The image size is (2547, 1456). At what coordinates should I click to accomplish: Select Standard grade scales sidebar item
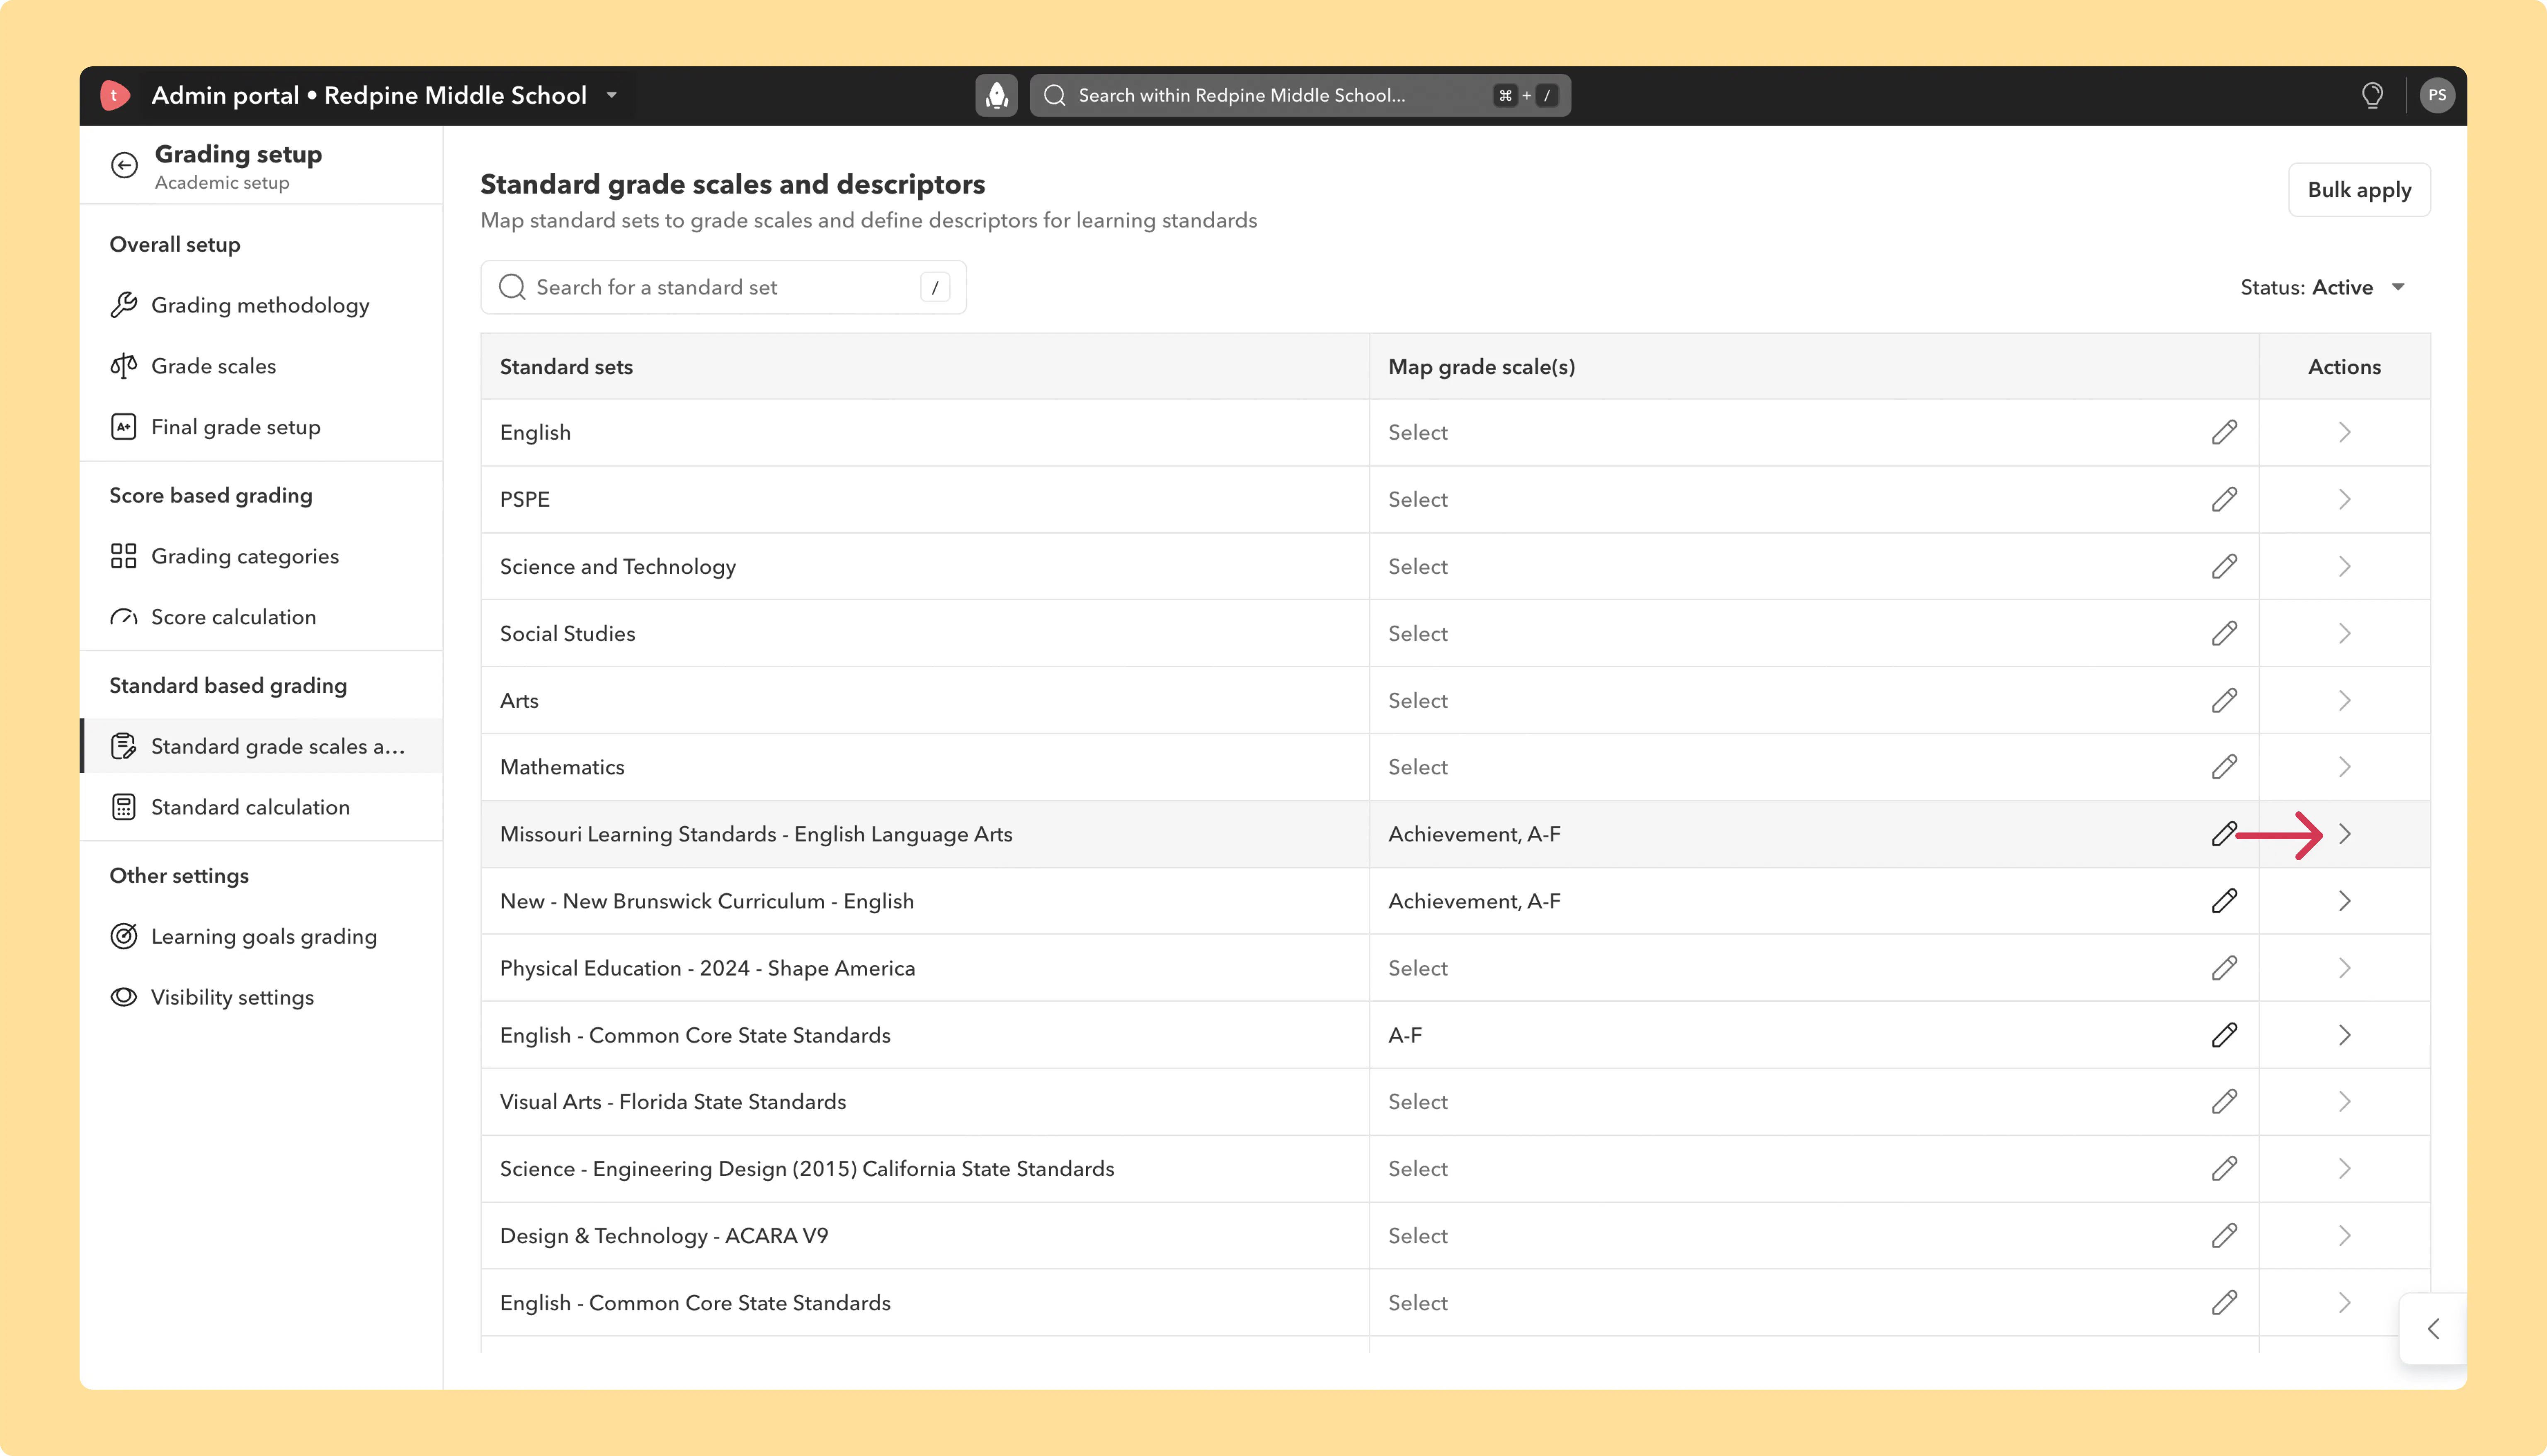(261, 746)
